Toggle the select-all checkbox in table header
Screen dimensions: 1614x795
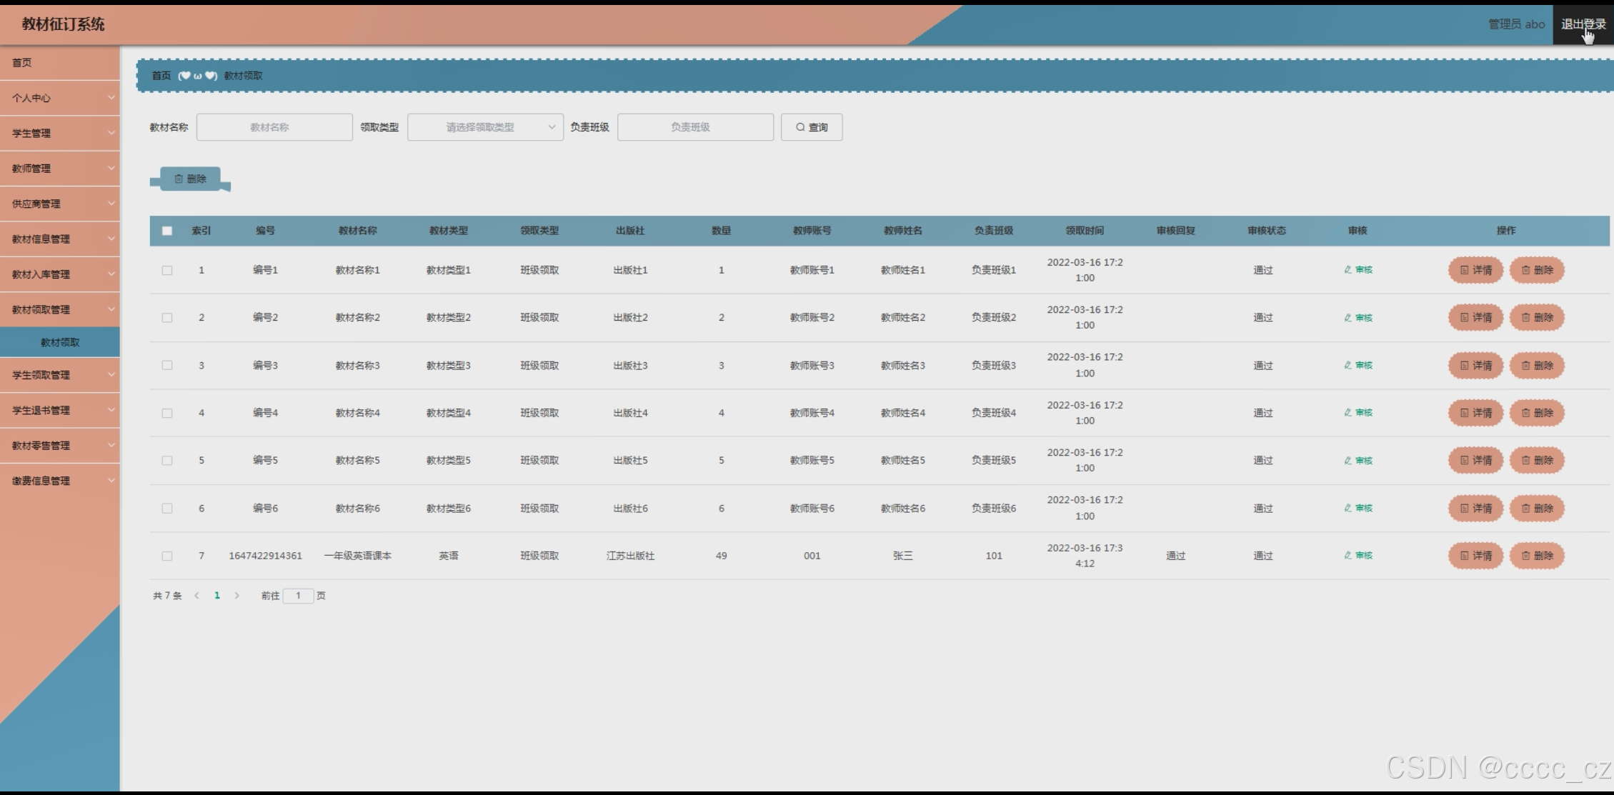pyautogui.click(x=167, y=231)
